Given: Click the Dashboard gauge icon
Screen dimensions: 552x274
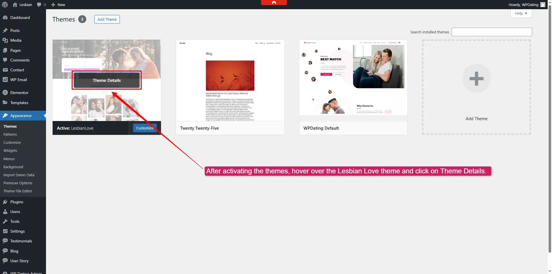Looking at the screenshot, I should [x=5, y=18].
